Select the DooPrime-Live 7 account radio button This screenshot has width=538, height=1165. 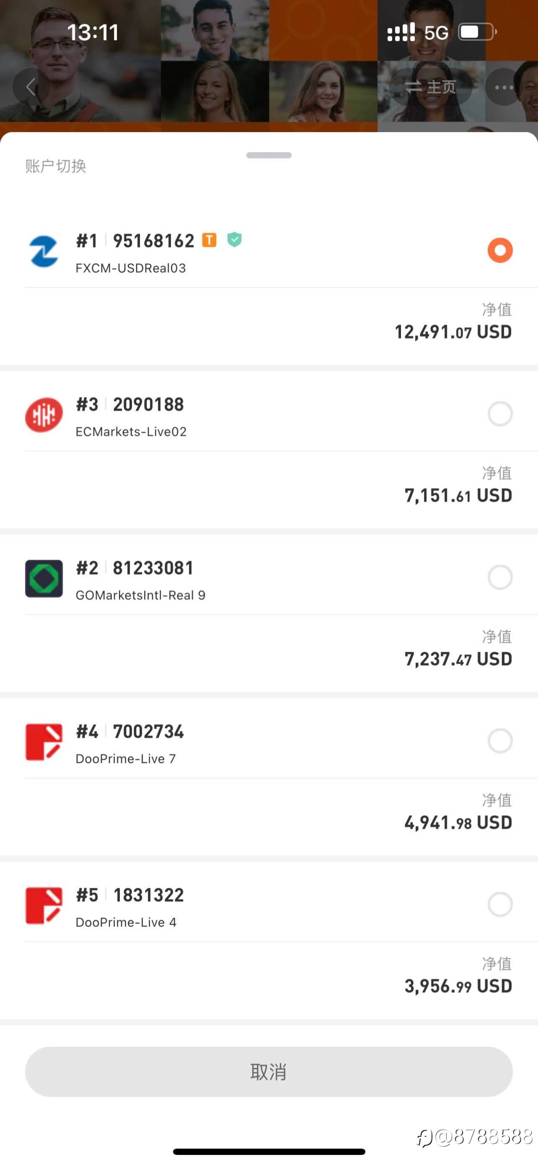tap(500, 741)
